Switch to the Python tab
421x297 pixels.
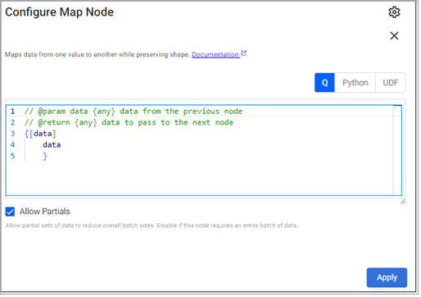[355, 83]
